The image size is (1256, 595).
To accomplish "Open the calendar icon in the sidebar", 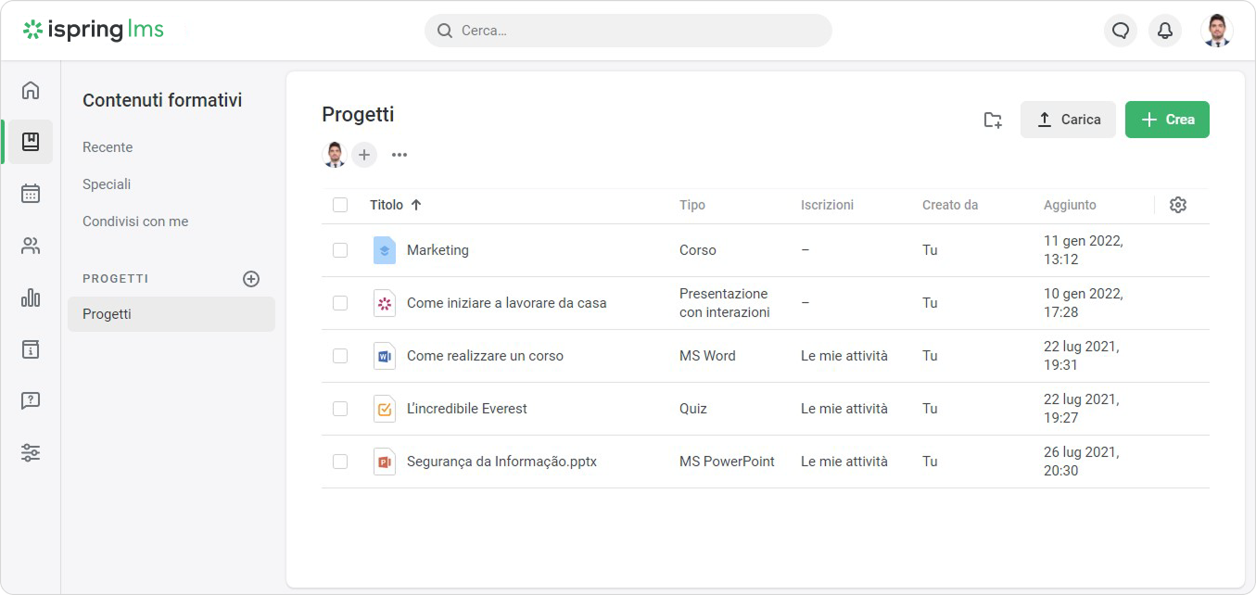I will click(x=31, y=194).
